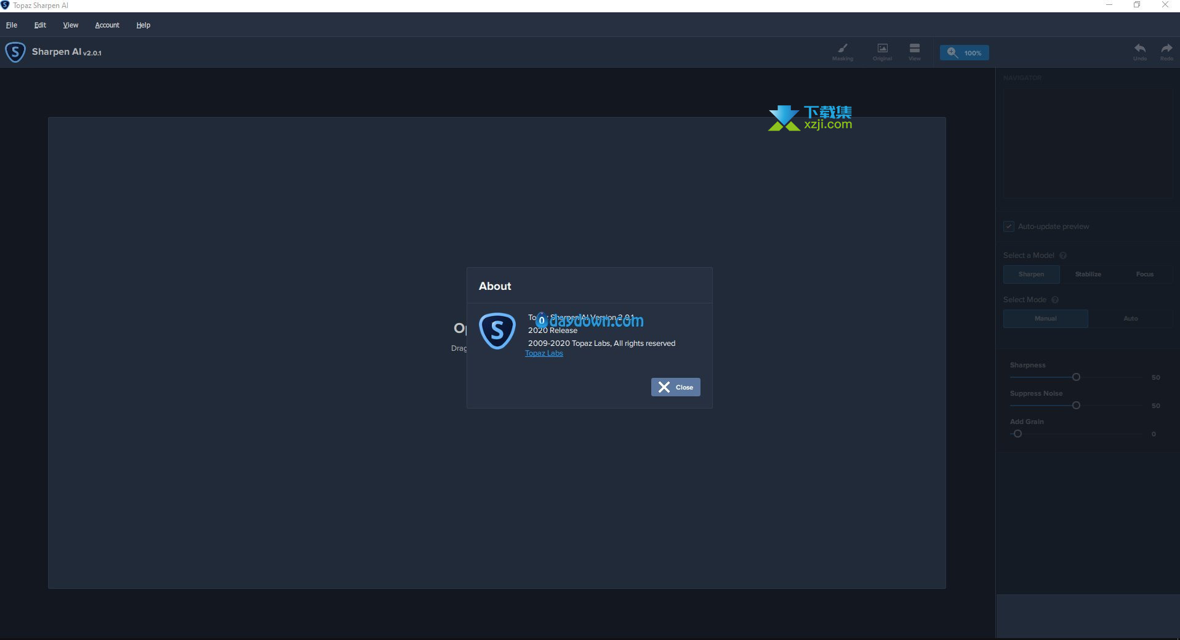Click the Sharpen AI shield logo
The height and width of the screenshot is (640, 1180).
pos(15,52)
